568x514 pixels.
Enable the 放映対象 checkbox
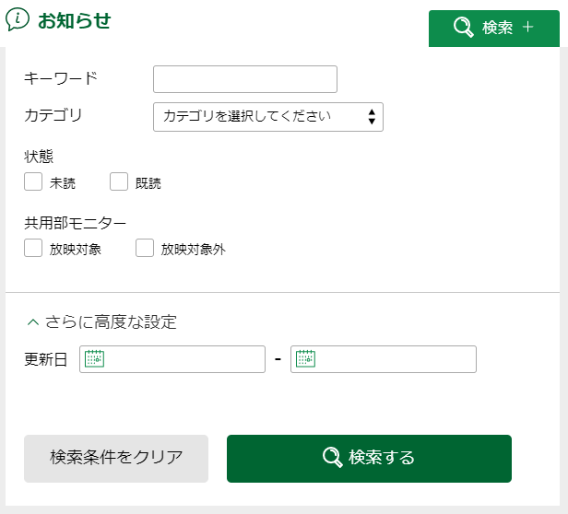point(33,248)
